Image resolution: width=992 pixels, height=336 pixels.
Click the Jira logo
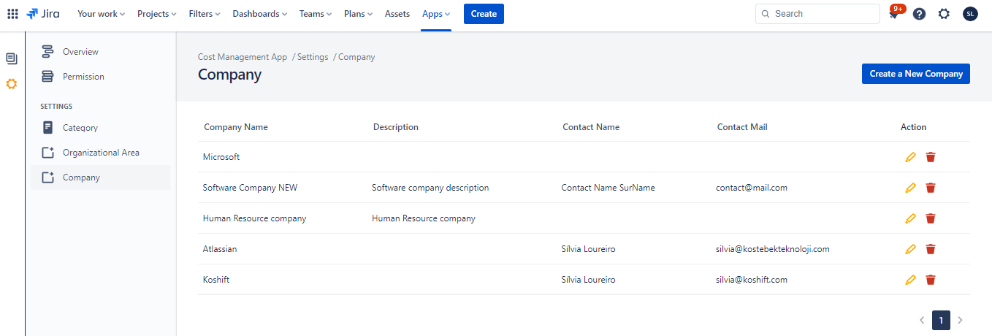point(43,14)
